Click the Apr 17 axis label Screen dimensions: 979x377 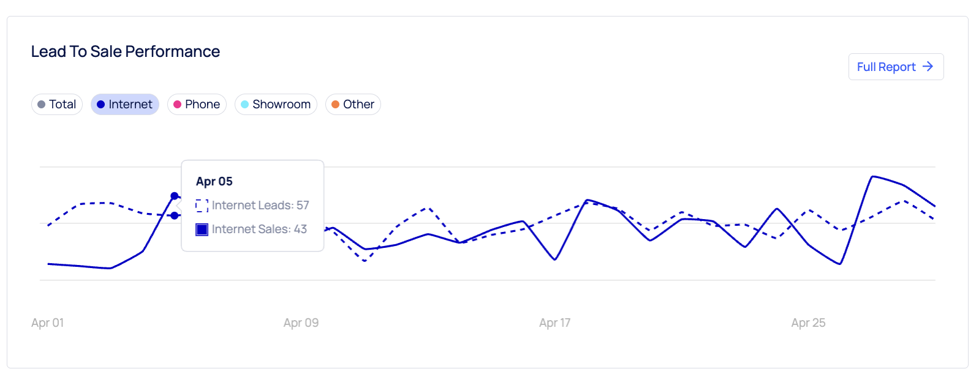point(554,323)
